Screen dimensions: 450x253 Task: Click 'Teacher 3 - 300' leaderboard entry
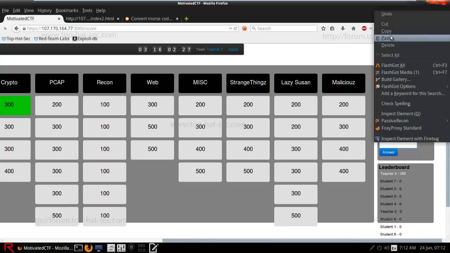(x=393, y=174)
